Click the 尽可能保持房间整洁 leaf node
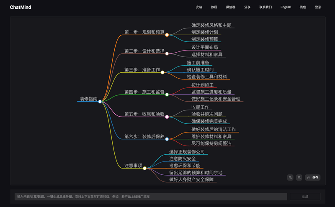This screenshot has height=207, width=335. coord(211,143)
